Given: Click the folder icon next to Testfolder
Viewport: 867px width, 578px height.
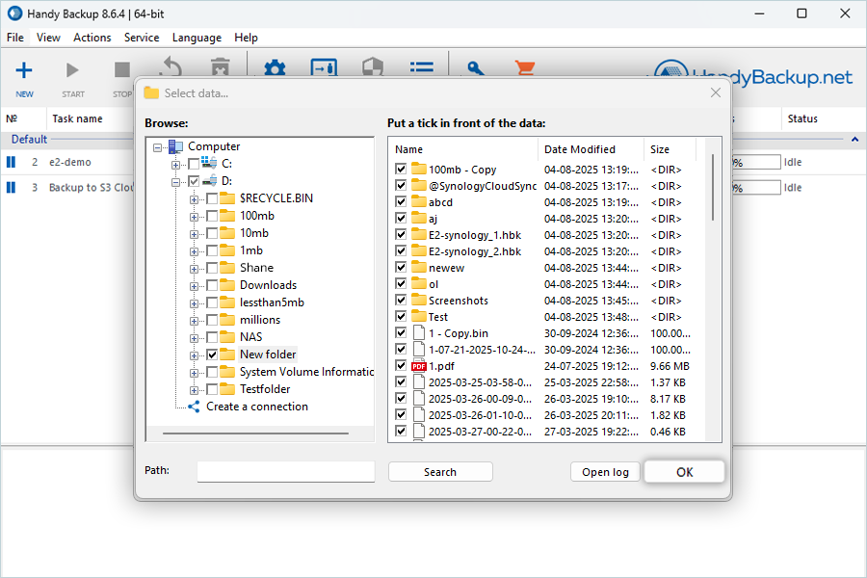Looking at the screenshot, I should click(x=227, y=389).
